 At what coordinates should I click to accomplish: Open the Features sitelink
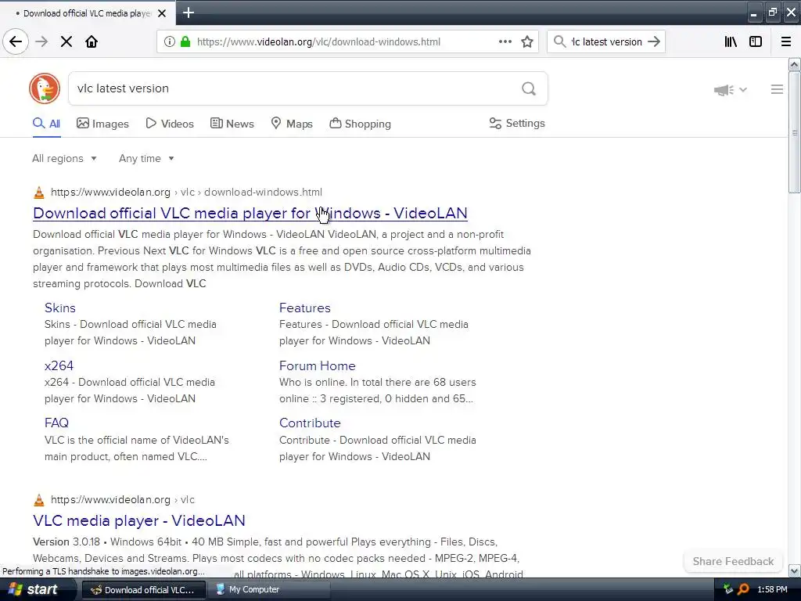coord(305,308)
